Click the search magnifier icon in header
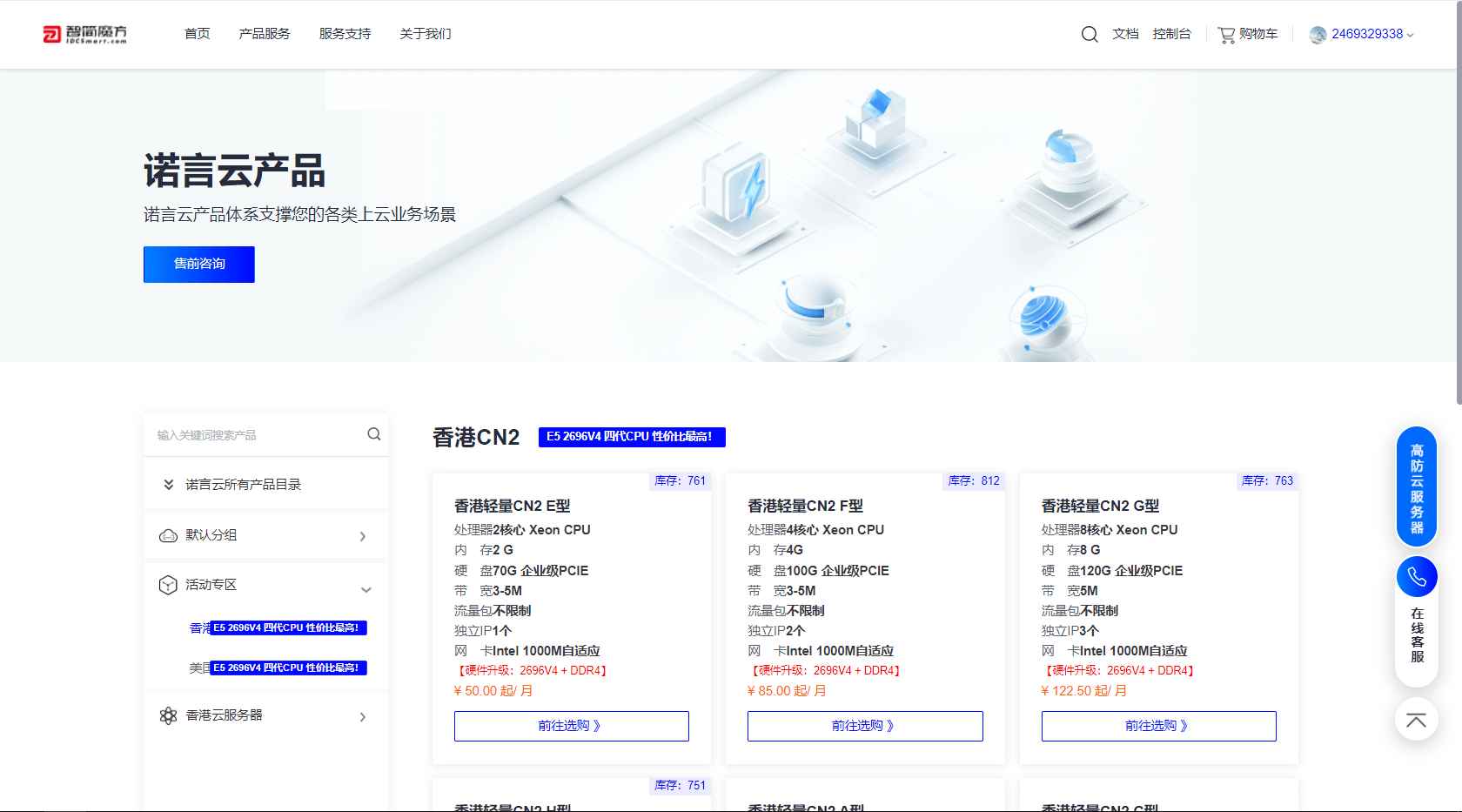This screenshot has height=812, width=1462. click(x=1089, y=35)
